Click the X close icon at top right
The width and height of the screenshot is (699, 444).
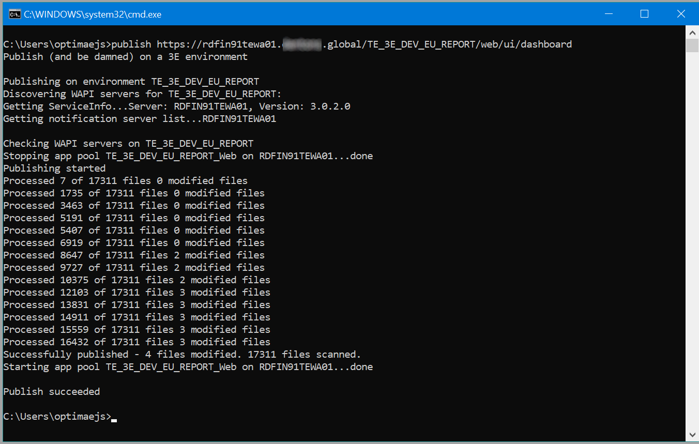681,14
